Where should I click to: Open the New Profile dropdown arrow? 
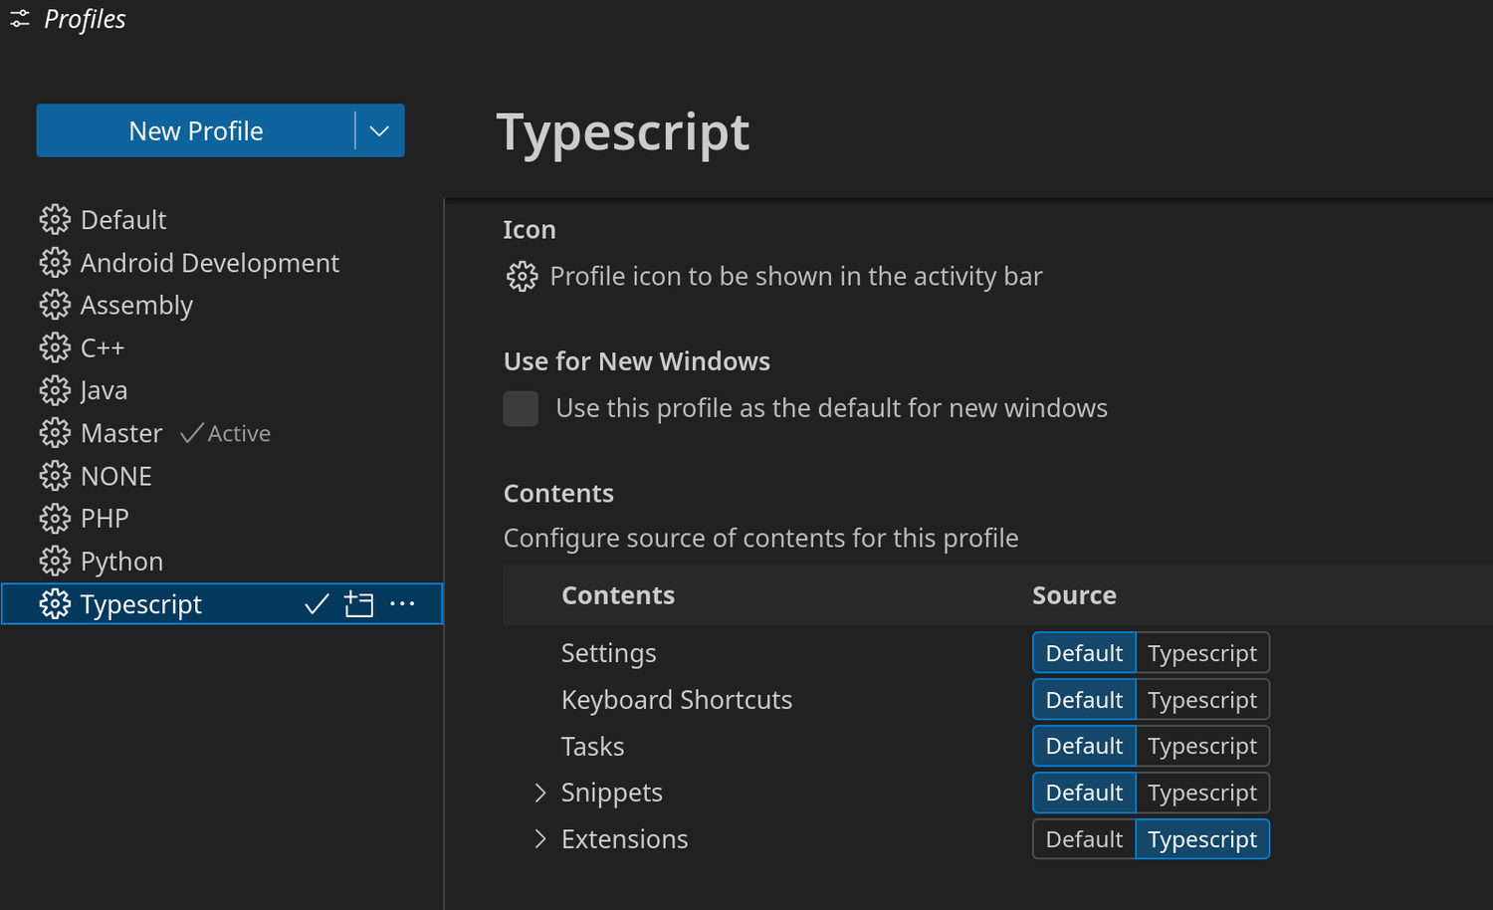379,131
